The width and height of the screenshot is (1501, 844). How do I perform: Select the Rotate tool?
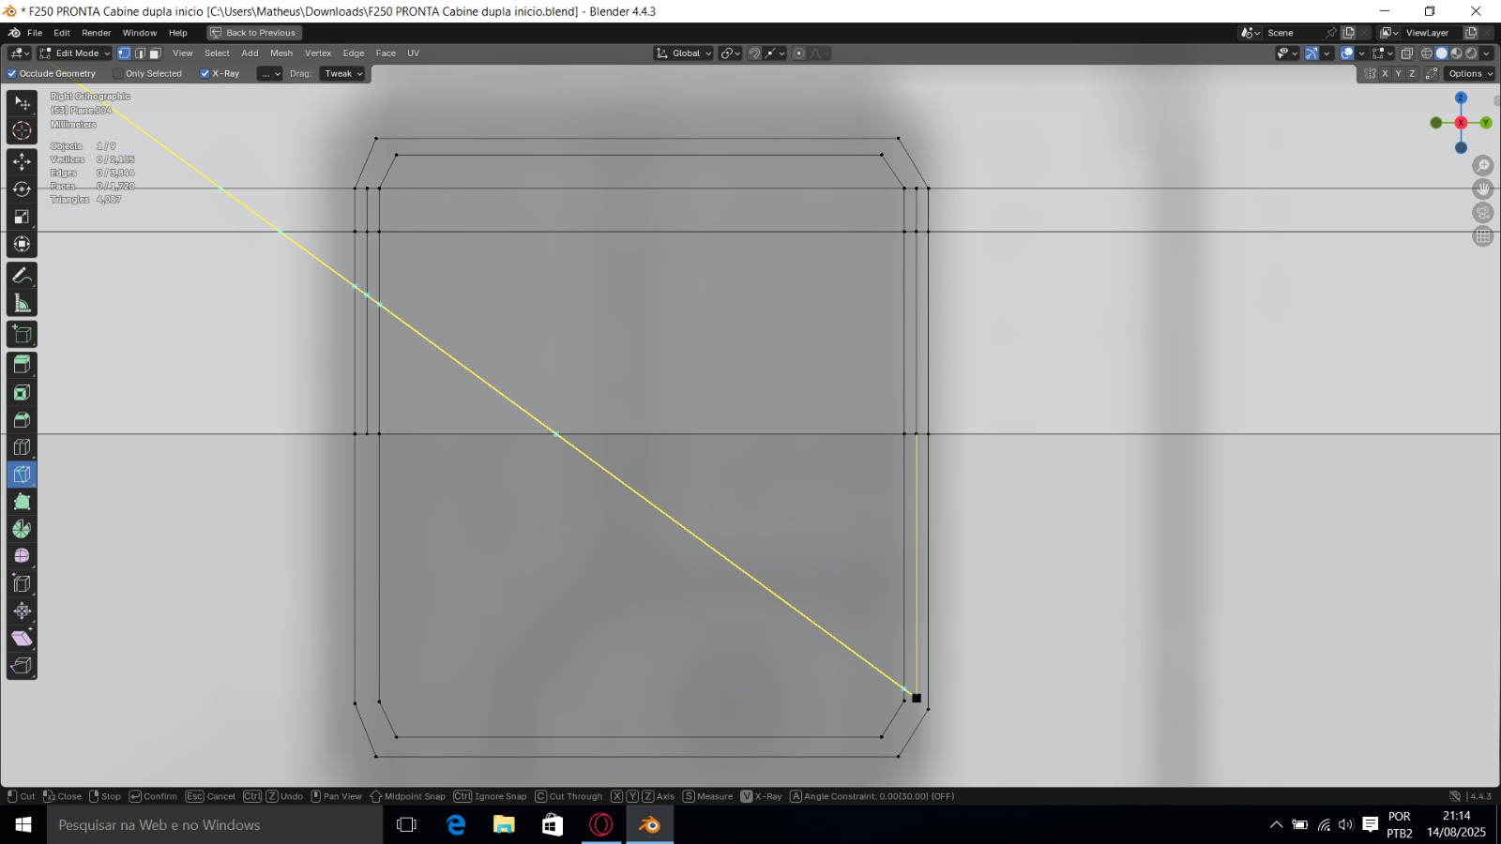pos(23,189)
